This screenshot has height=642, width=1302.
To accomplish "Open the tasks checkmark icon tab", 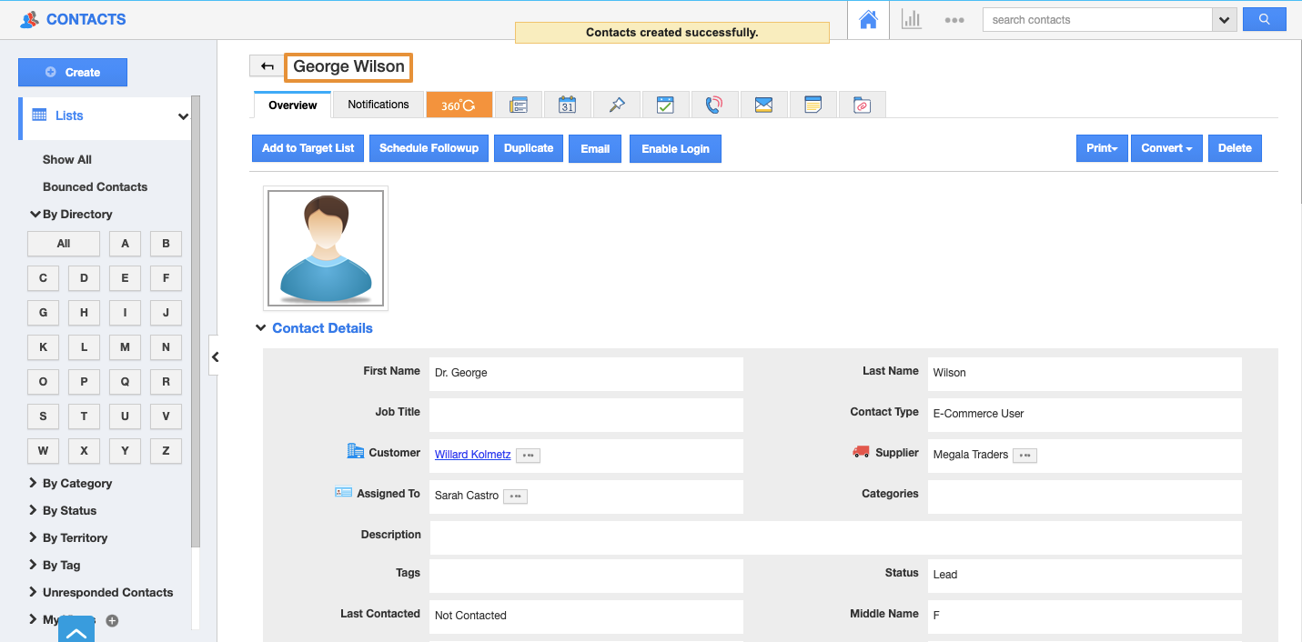I will coord(665,105).
